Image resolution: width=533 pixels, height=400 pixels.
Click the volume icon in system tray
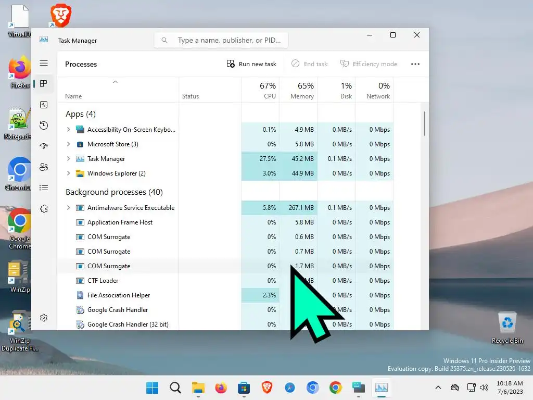pos(484,387)
